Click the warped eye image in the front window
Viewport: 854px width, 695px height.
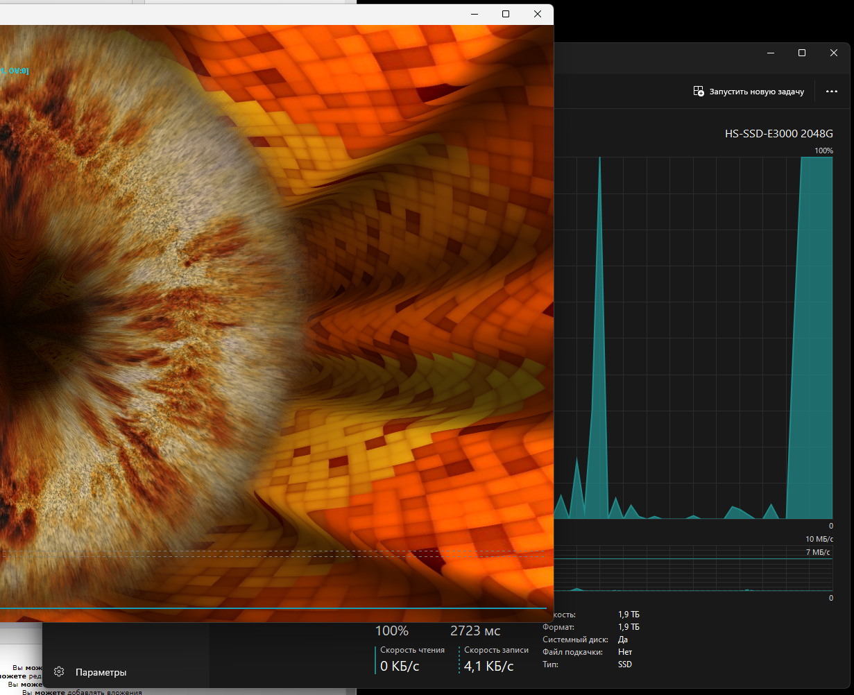[x=276, y=323]
